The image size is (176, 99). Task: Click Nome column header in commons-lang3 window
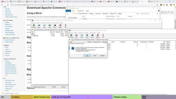[x=33, y=32]
